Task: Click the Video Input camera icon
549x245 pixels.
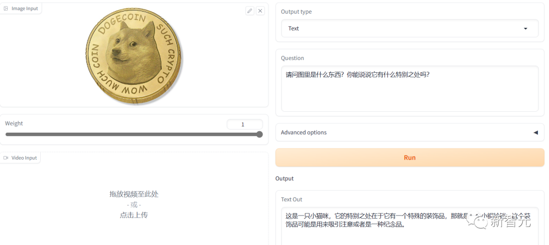Action: [6, 158]
